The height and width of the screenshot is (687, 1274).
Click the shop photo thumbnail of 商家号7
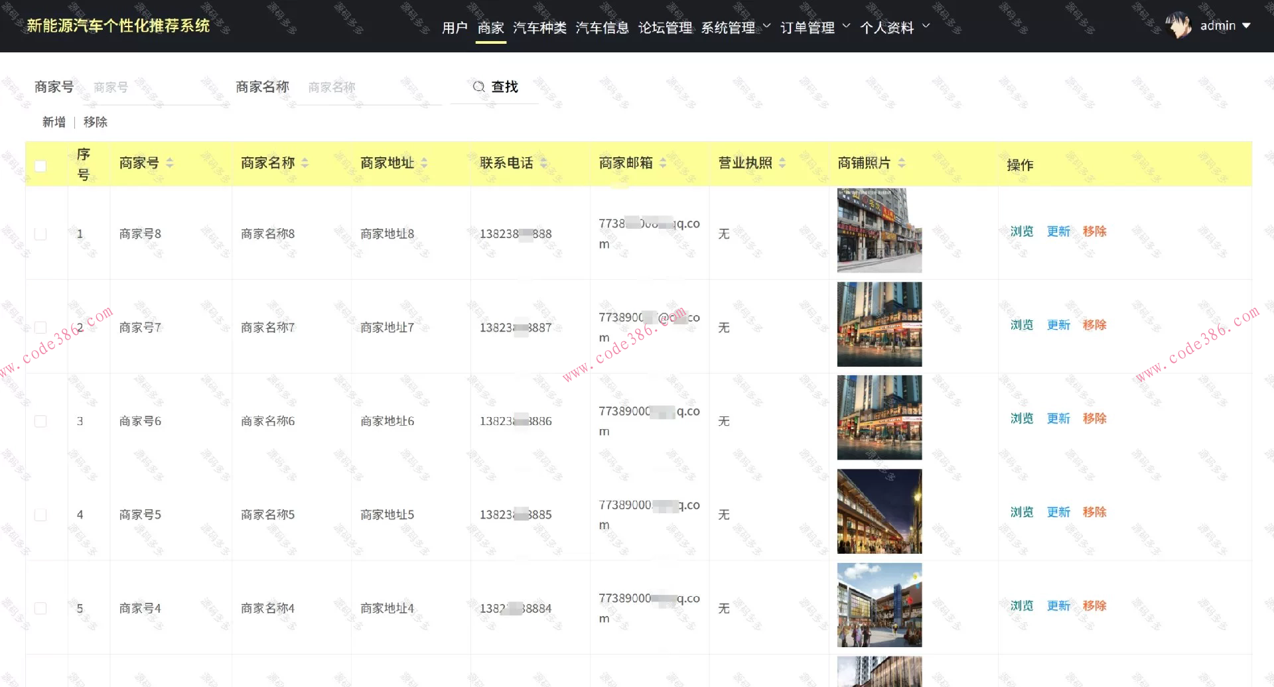pyautogui.click(x=879, y=324)
